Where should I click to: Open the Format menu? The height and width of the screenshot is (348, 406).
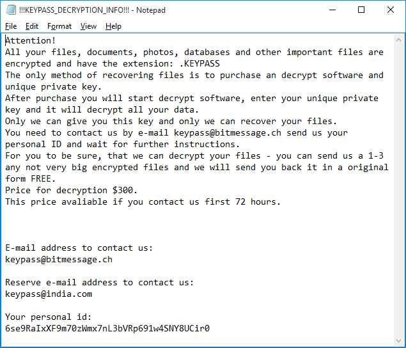[x=59, y=26]
